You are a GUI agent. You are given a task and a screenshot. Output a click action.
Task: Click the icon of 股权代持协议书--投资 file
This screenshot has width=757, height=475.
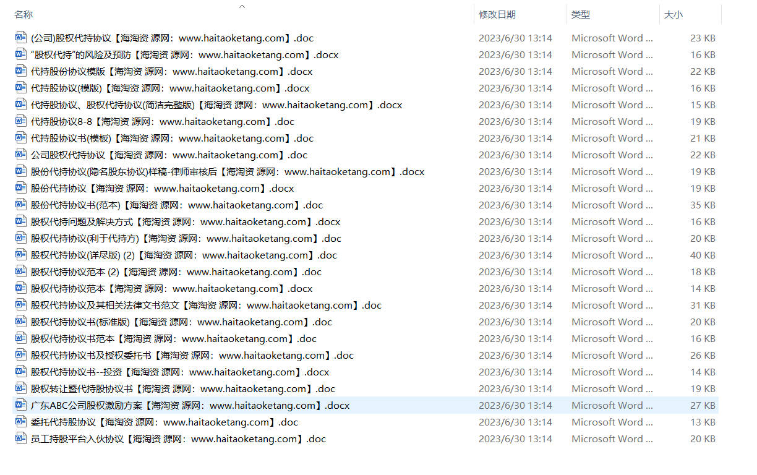click(x=20, y=372)
